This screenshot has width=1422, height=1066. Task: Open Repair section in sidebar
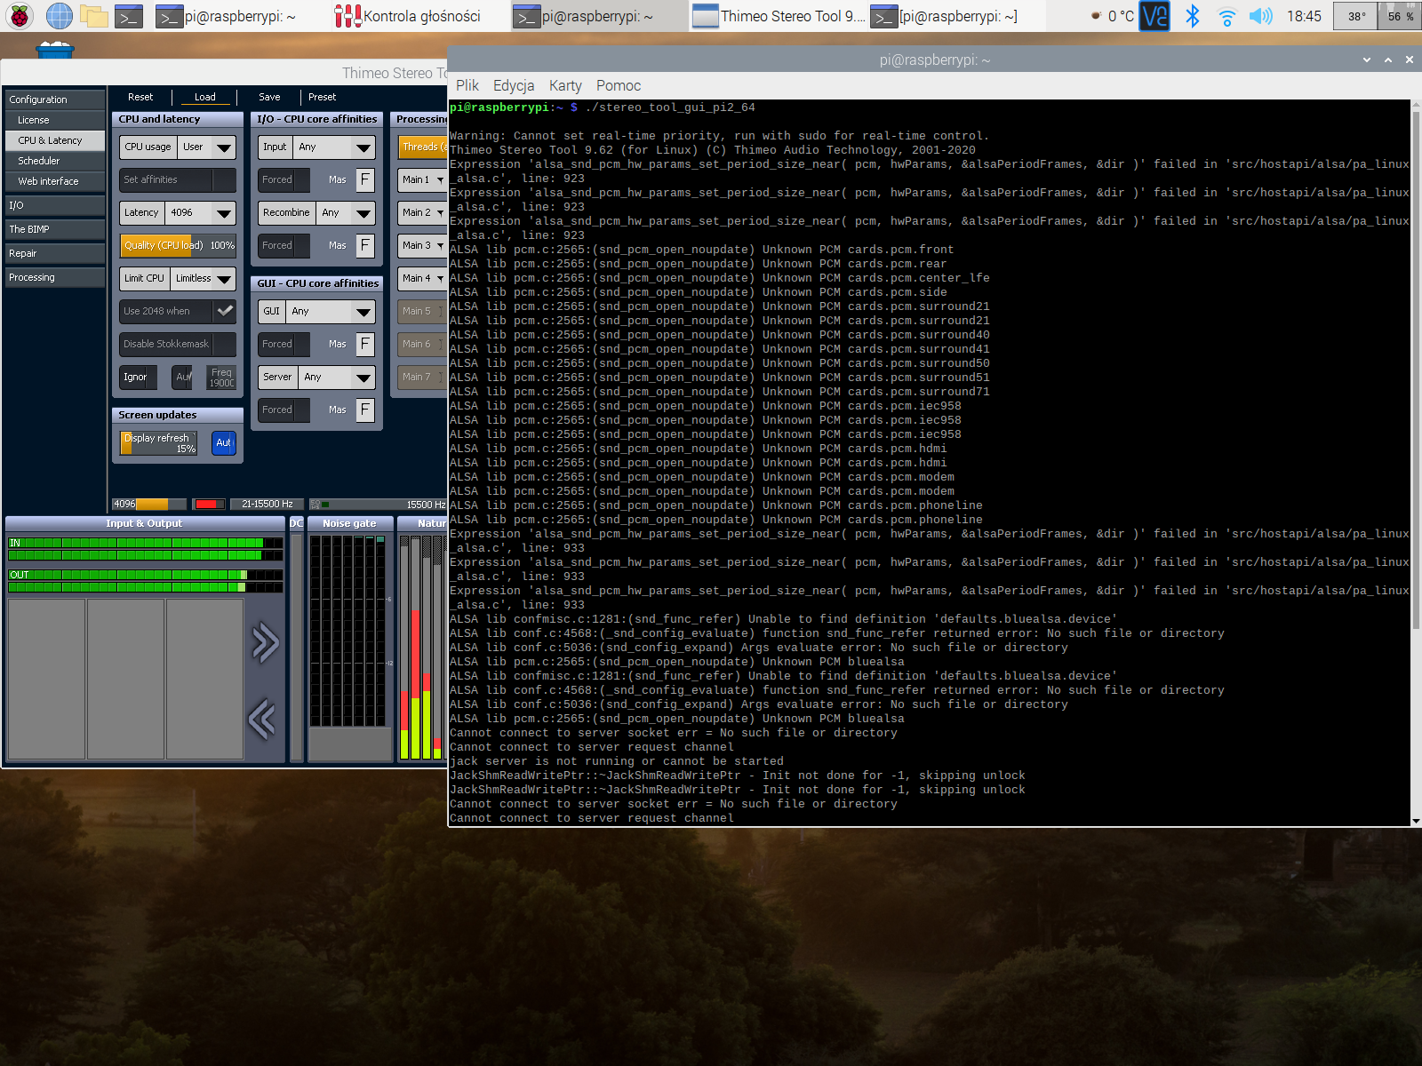[55, 253]
